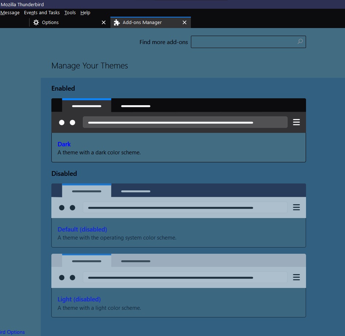Click 'A theme with a light color scheme.' text
The width and height of the screenshot is (345, 336).
click(x=99, y=308)
